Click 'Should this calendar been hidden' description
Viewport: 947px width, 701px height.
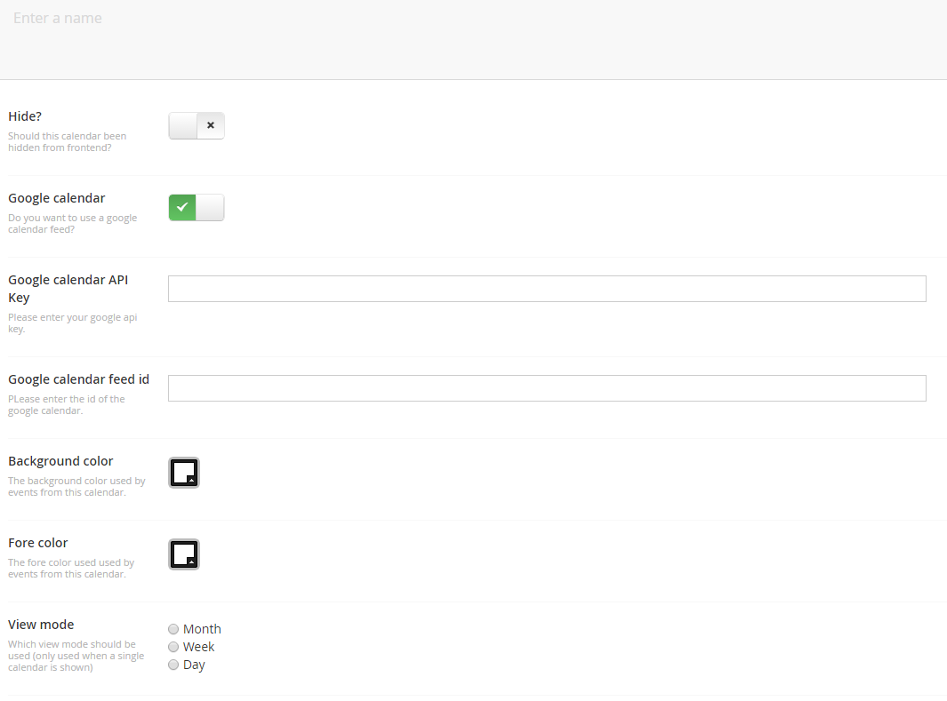pos(67,142)
